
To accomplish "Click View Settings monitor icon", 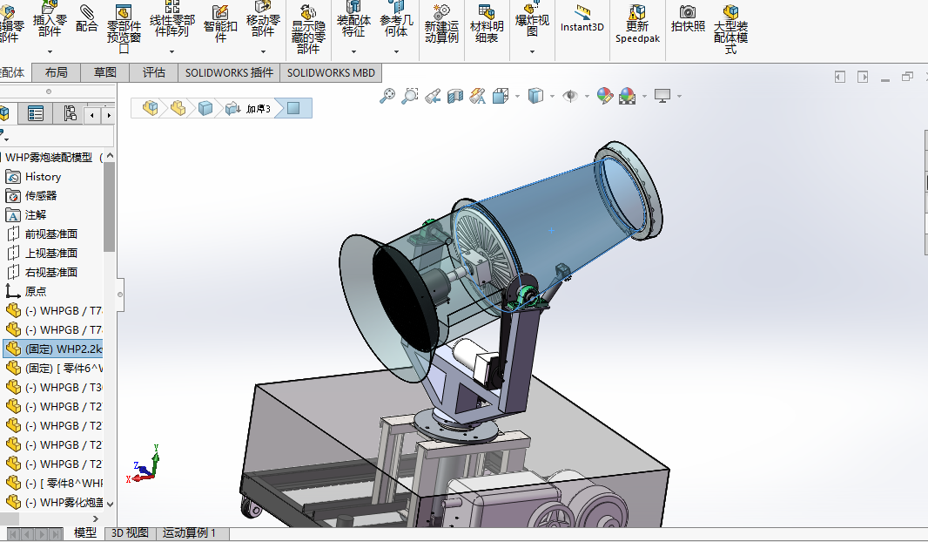I will 662,96.
